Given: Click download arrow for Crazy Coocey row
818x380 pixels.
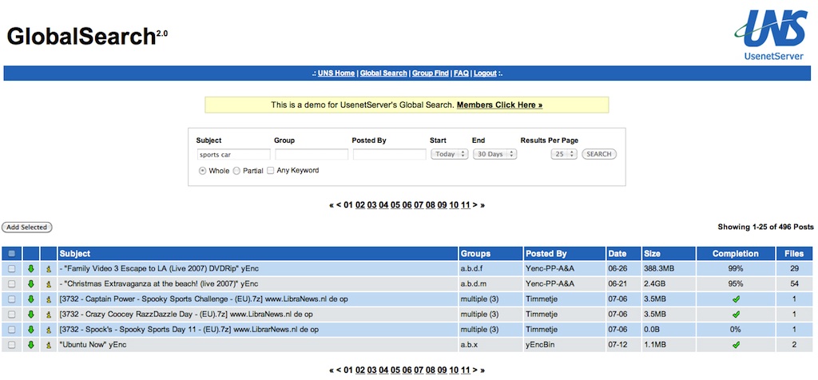Looking at the screenshot, I should [x=31, y=315].
